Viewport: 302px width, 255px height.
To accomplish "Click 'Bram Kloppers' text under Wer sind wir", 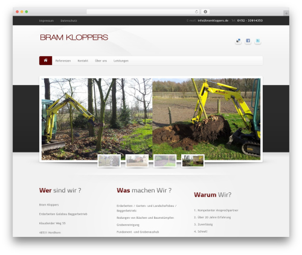I will coord(49,205).
